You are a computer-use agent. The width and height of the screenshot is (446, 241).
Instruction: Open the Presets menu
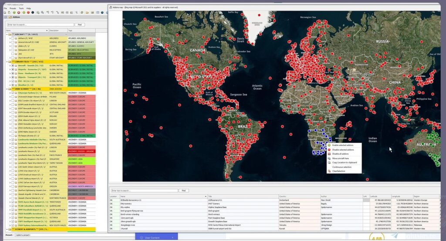point(13,9)
